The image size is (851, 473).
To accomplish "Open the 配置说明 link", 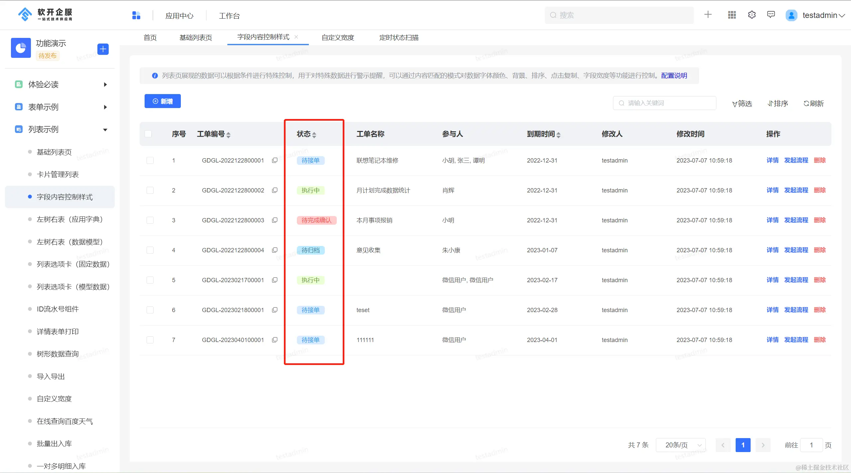I will click(x=674, y=75).
